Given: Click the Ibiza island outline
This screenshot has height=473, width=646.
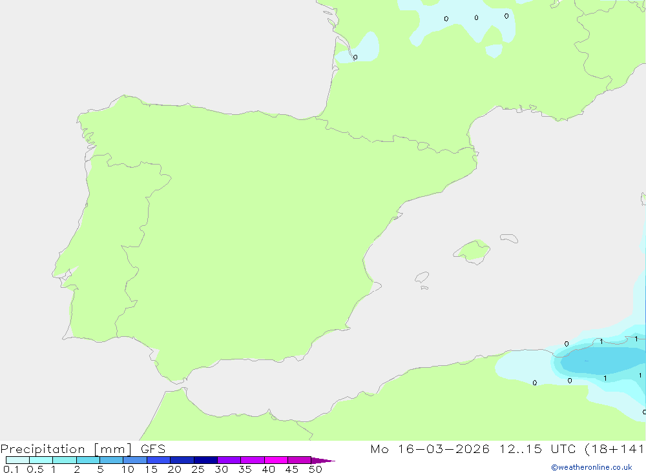Looking at the screenshot, I should point(422,277).
